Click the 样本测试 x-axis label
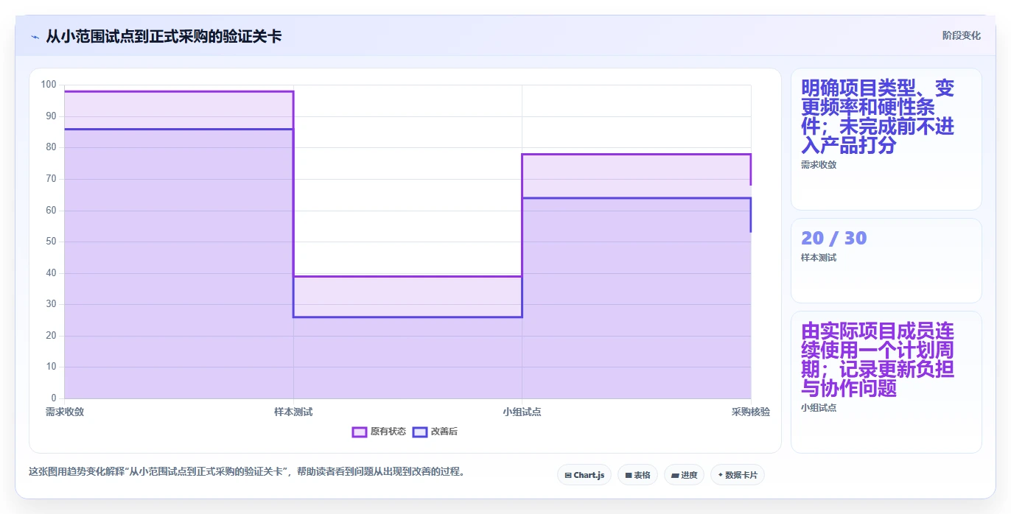 [x=293, y=412]
